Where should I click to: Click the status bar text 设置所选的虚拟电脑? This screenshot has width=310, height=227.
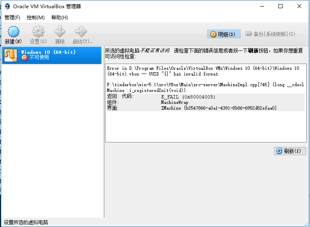26,222
